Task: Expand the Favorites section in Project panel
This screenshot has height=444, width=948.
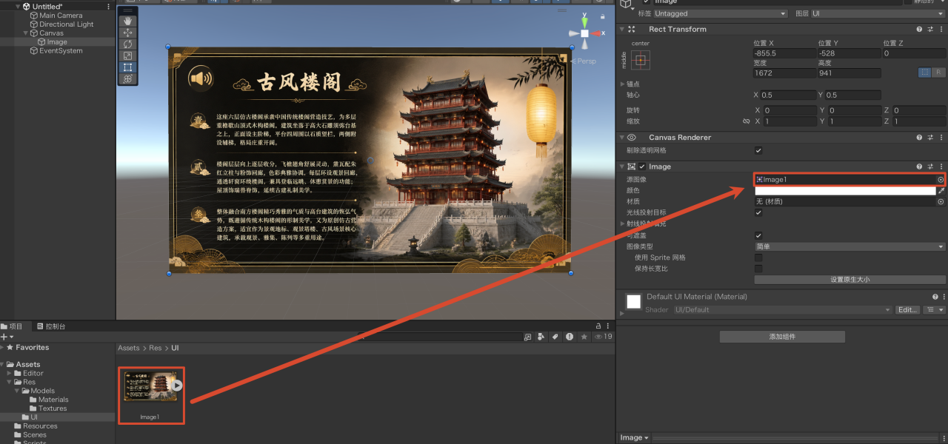Action: coord(3,348)
